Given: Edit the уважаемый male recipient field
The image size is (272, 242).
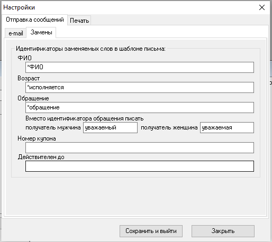Looking at the screenshot, I should (x=110, y=127).
